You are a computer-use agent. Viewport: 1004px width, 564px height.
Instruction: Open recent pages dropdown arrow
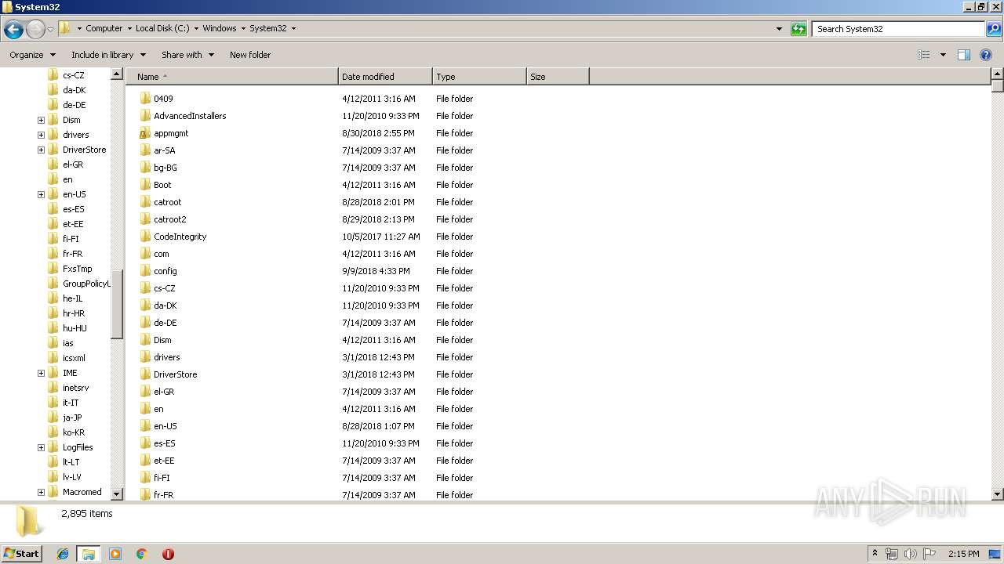(x=50, y=30)
